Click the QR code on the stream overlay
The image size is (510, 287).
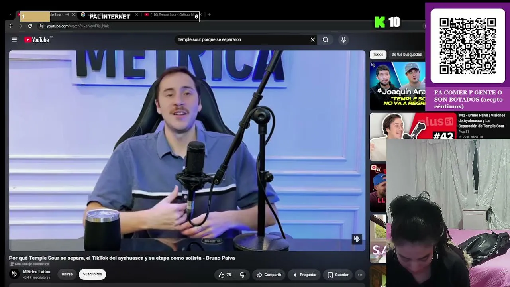(468, 45)
